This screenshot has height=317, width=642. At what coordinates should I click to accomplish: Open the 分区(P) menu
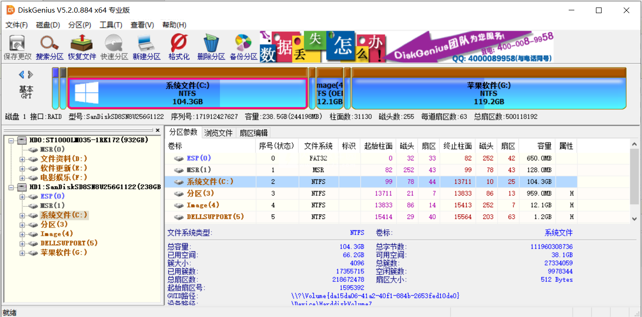click(80, 25)
